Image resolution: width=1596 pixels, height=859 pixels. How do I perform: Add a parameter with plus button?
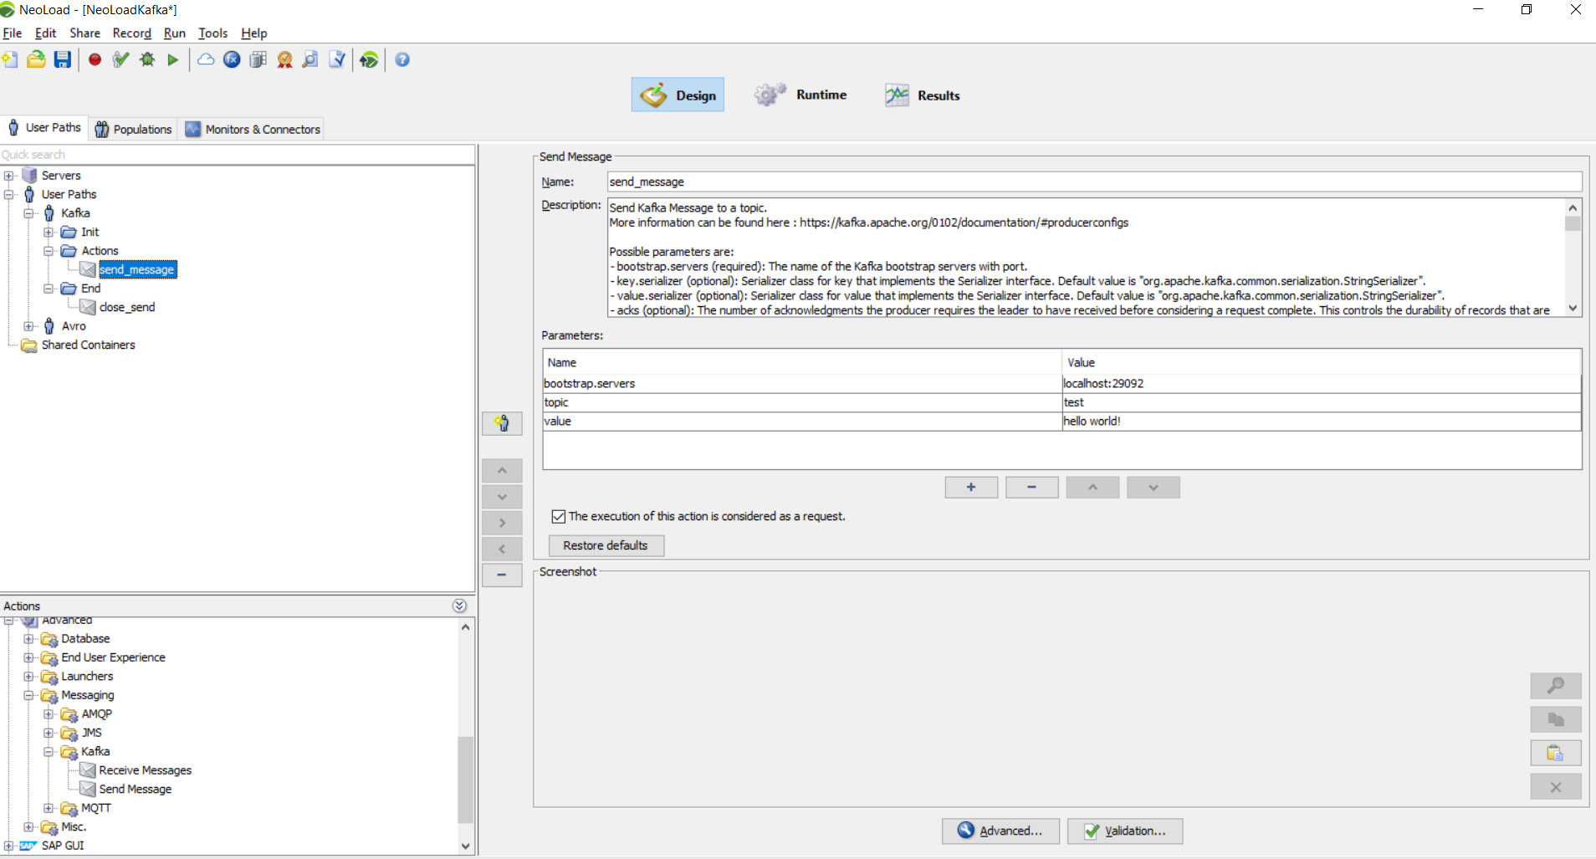[971, 488]
